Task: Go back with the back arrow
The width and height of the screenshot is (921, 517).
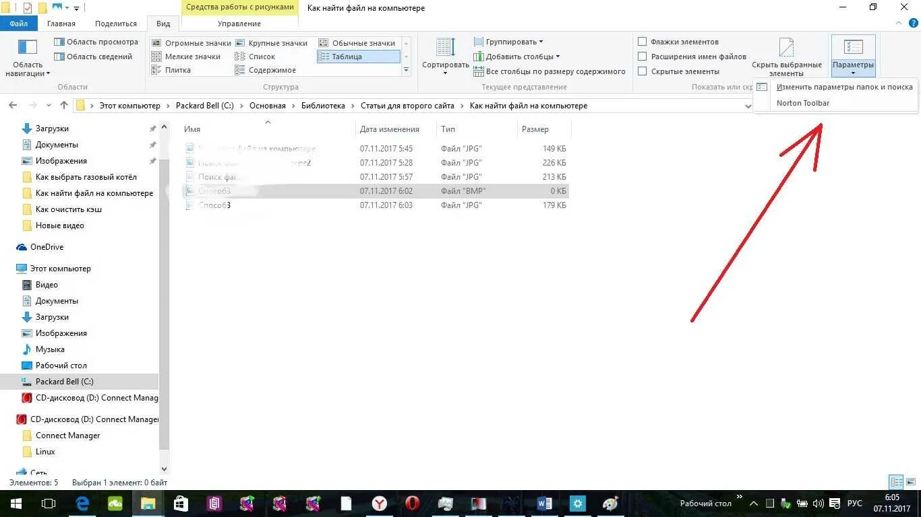Action: pos(13,106)
